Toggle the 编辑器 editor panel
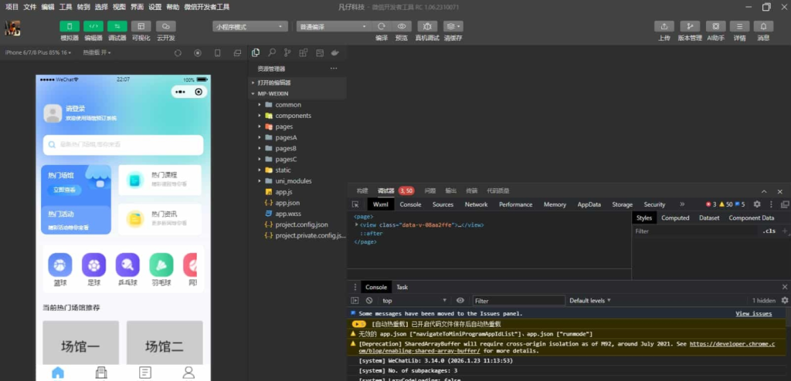This screenshot has width=791, height=381. tap(93, 26)
